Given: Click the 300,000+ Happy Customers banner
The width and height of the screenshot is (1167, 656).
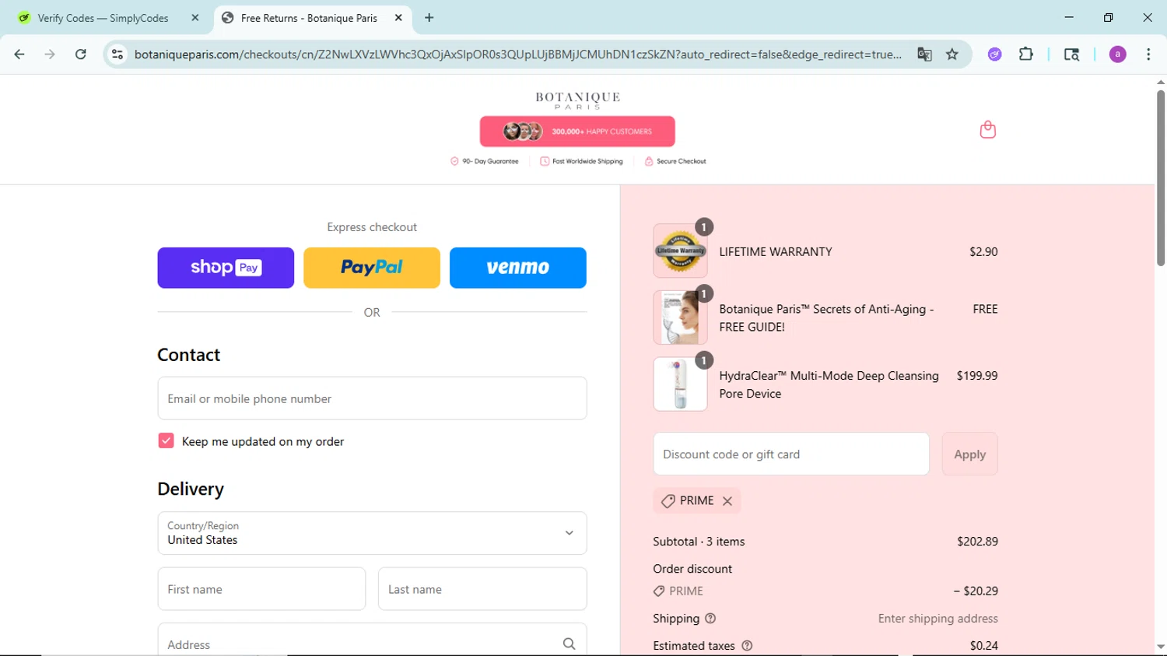Looking at the screenshot, I should (x=577, y=132).
